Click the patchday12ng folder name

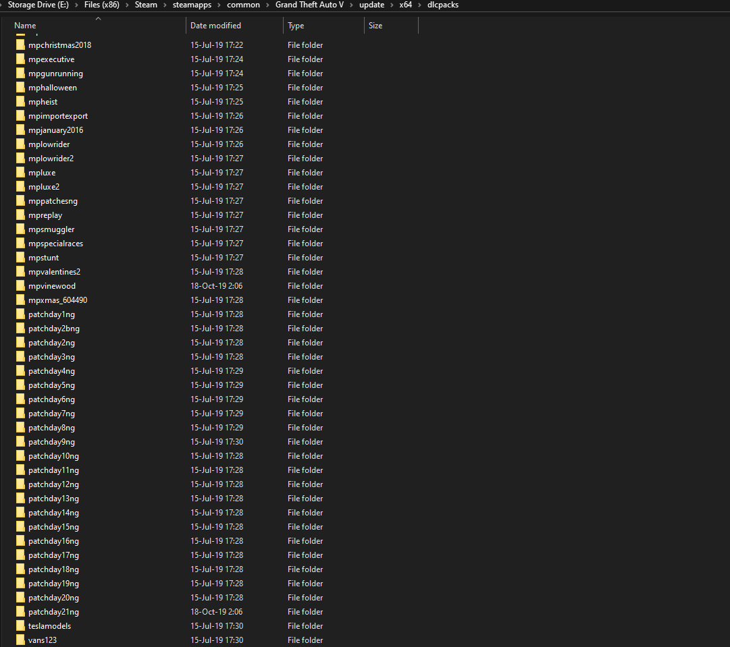[x=53, y=484]
